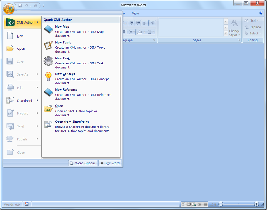Click the Open from SharePoint title
The width and height of the screenshot is (267, 210).
(x=72, y=122)
